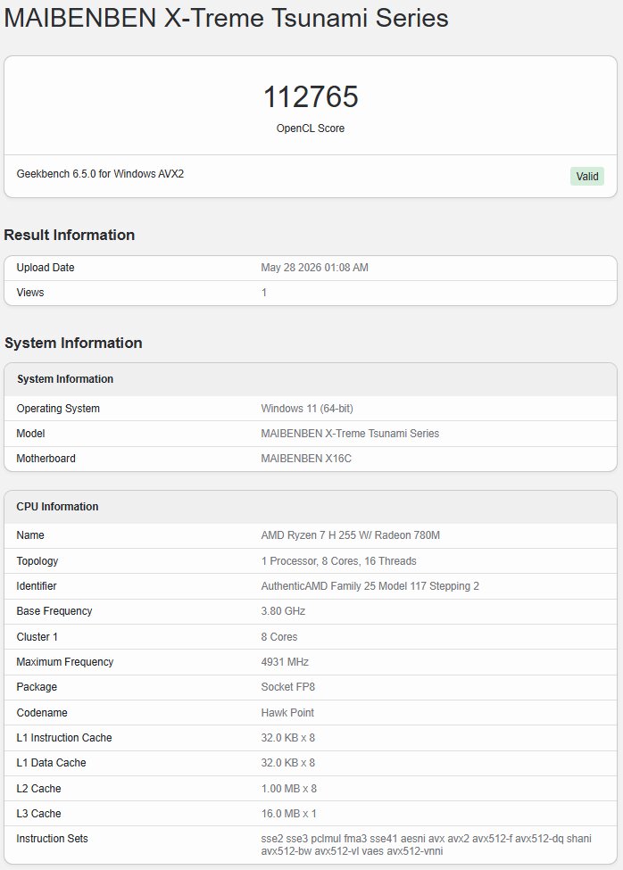
Task: Click the L3 Cache label
Action: 39,814
